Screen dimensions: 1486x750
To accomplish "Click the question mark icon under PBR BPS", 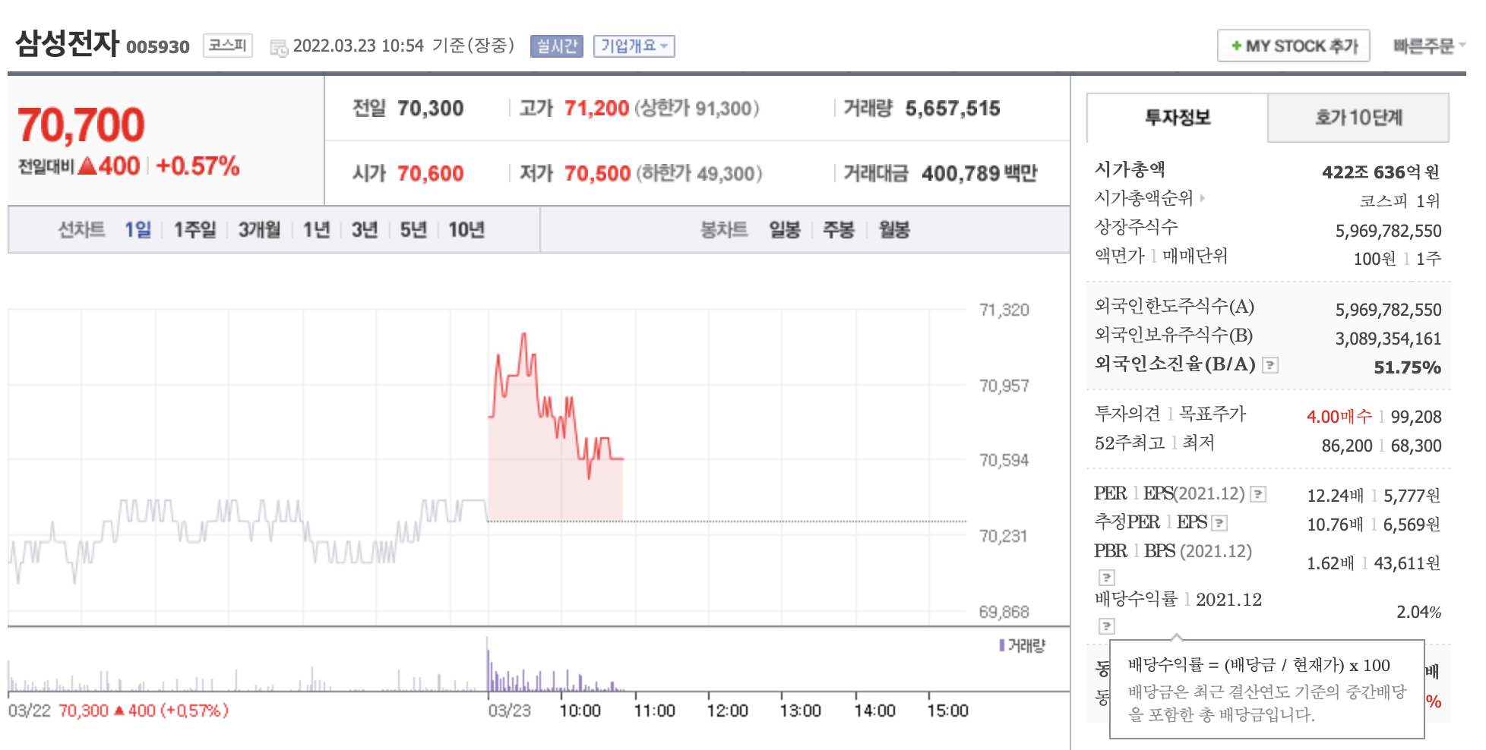I will point(1105,579).
